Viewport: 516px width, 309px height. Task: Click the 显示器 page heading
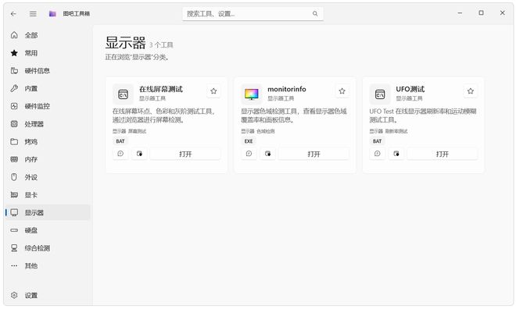(125, 43)
